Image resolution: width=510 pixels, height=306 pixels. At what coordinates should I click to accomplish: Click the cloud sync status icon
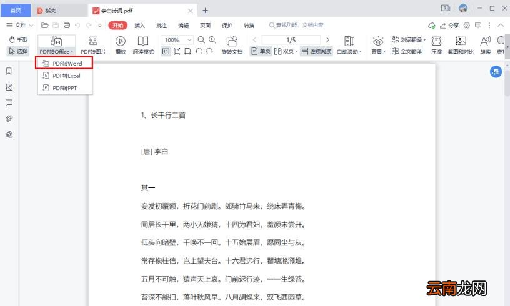[x=432, y=26]
